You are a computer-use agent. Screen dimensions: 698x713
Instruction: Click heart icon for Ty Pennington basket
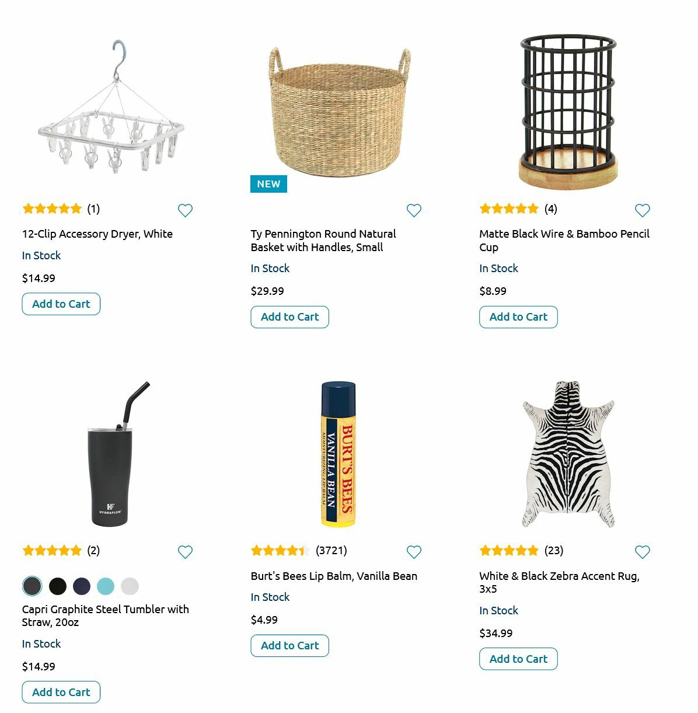414,210
